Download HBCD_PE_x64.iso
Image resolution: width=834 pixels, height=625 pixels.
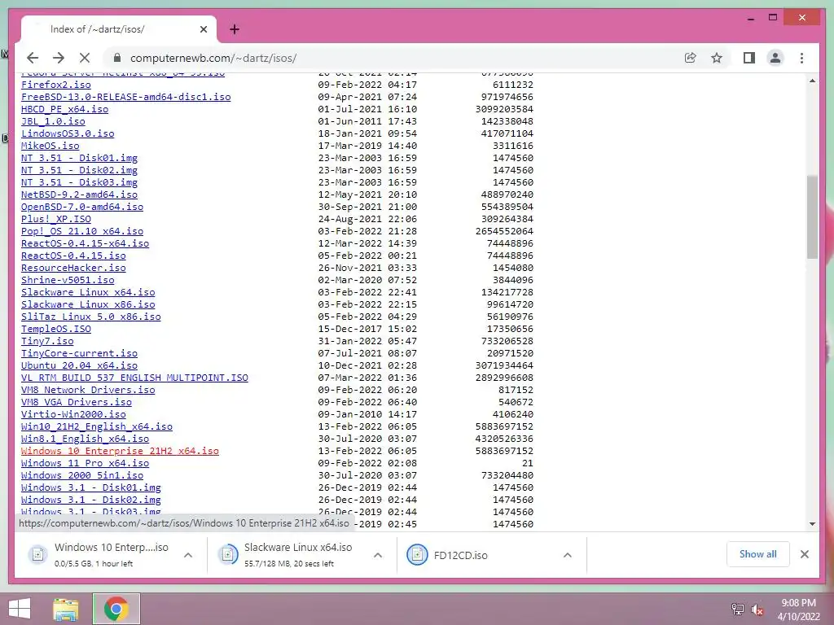(x=65, y=109)
